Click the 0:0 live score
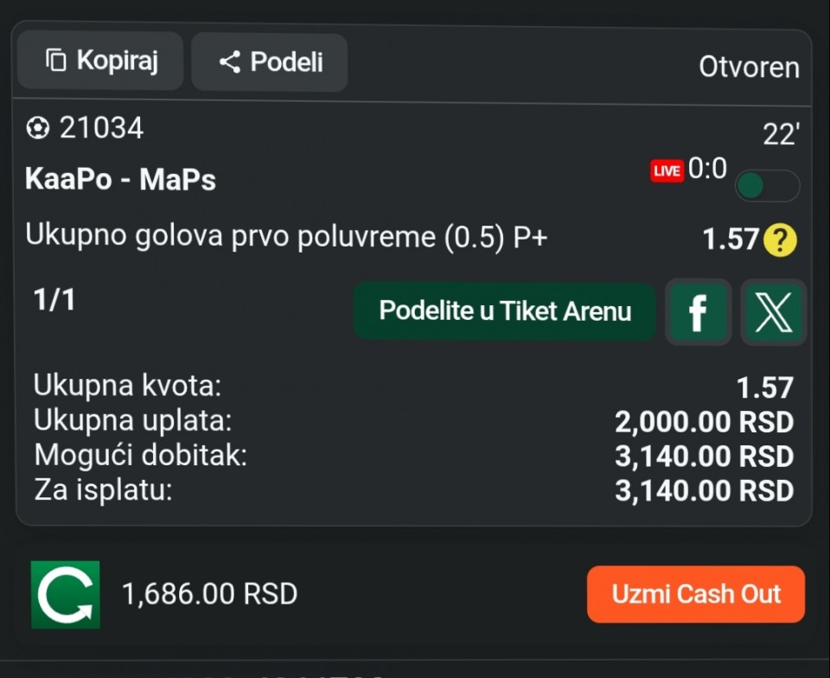This screenshot has height=678, width=830. point(707,169)
